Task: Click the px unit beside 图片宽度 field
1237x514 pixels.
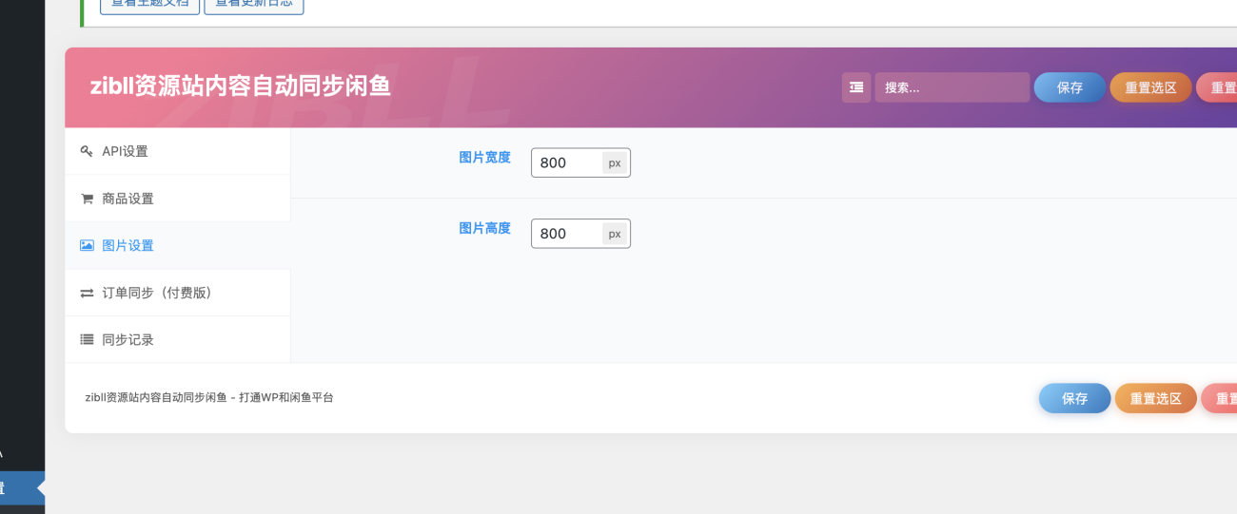Action: click(615, 162)
